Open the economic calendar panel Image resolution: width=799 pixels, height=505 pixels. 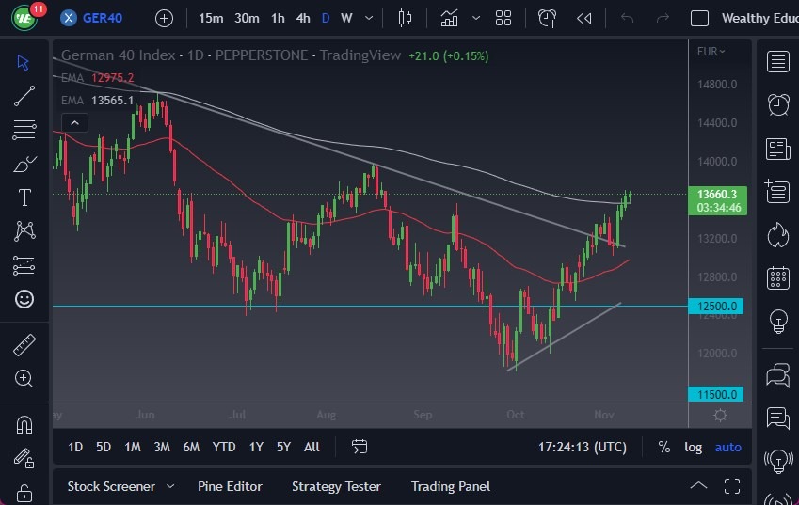tap(777, 277)
